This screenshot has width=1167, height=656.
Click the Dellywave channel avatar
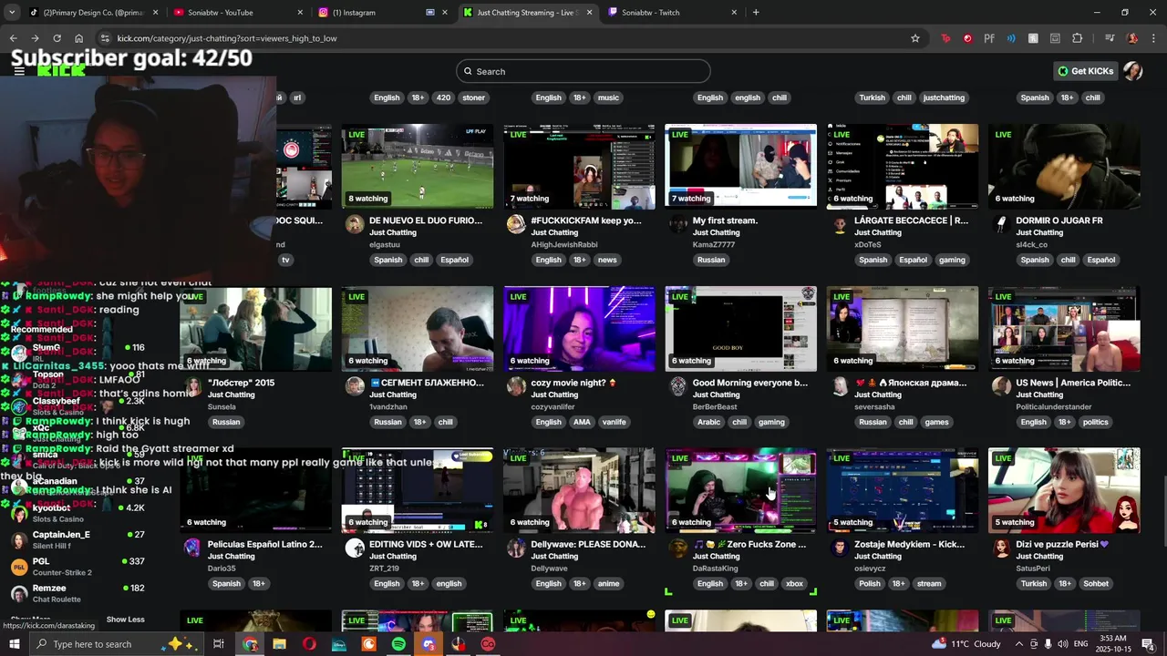[516, 548]
